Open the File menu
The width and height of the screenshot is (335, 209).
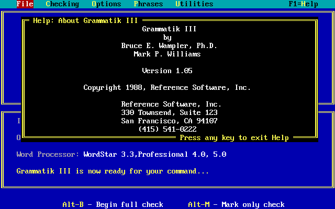tap(25, 4)
